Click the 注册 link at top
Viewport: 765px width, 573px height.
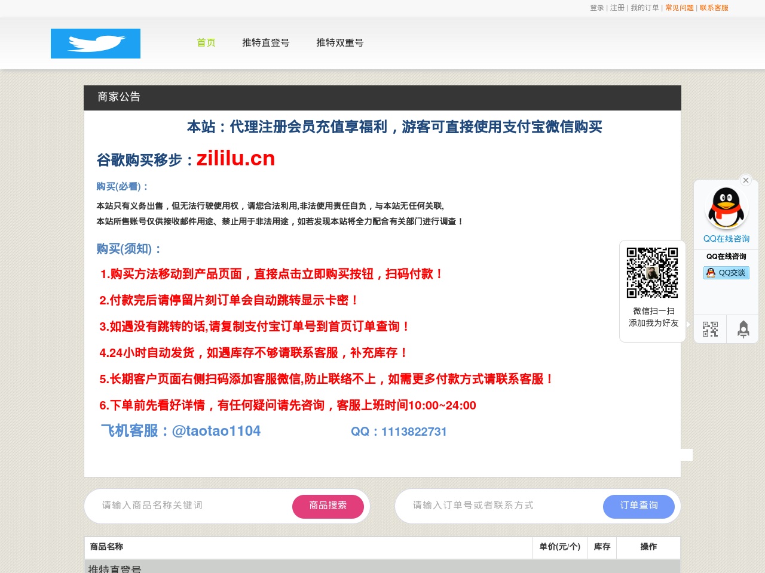point(617,8)
